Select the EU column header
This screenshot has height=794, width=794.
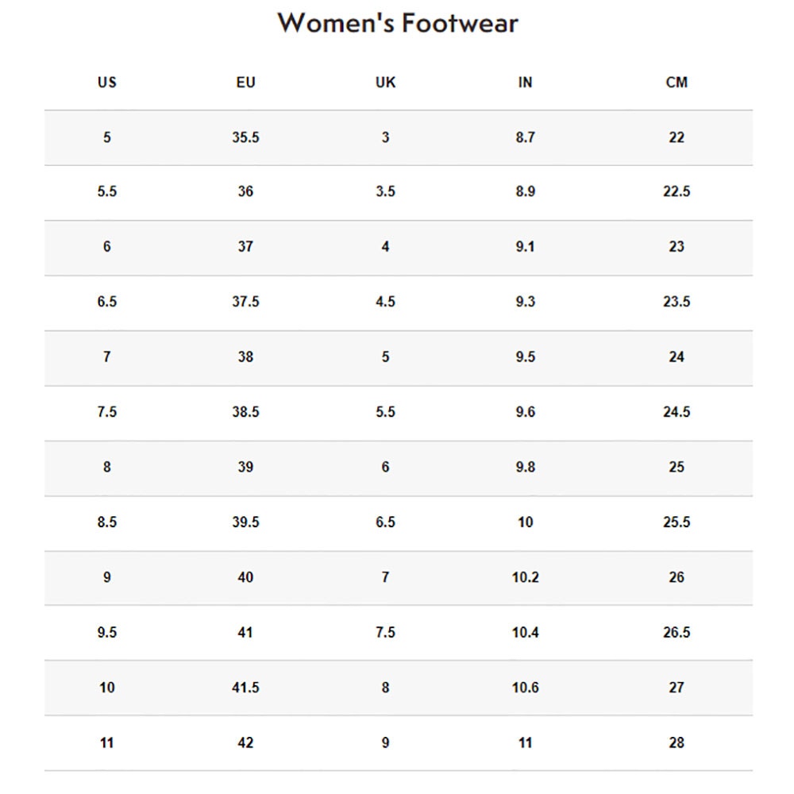pyautogui.click(x=245, y=82)
